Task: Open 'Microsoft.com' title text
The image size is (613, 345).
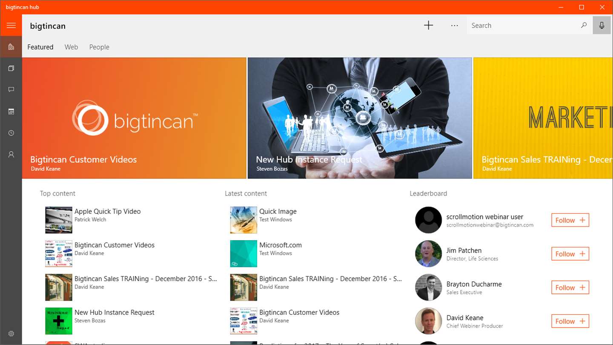Action: (x=281, y=245)
